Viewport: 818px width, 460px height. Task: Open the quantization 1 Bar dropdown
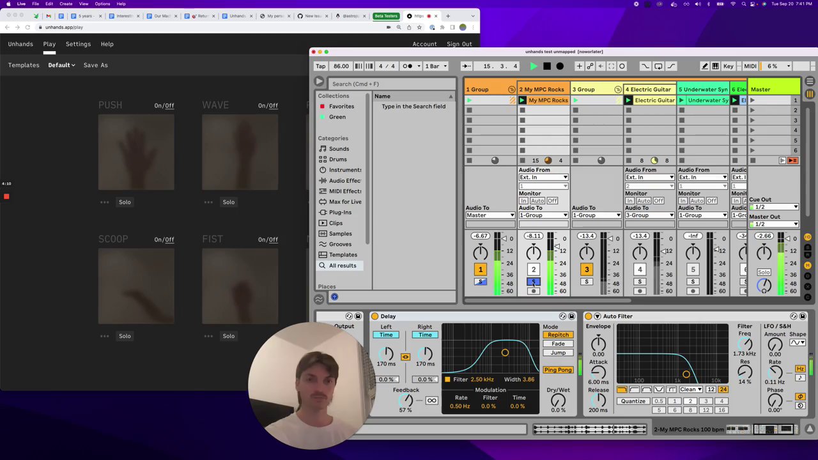coord(435,66)
